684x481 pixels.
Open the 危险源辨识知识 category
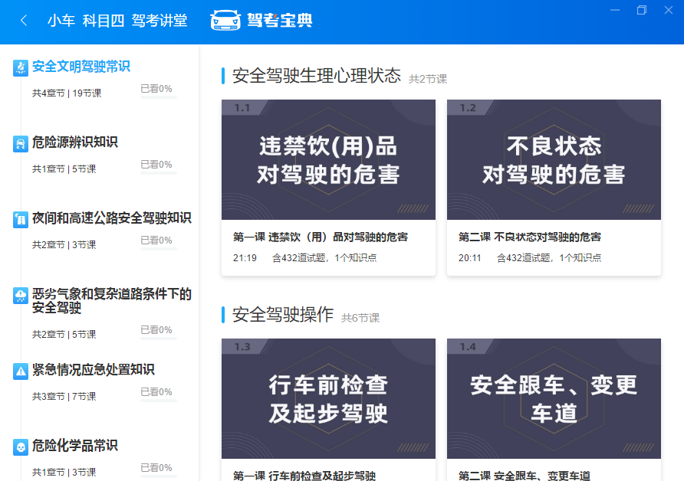tap(74, 142)
